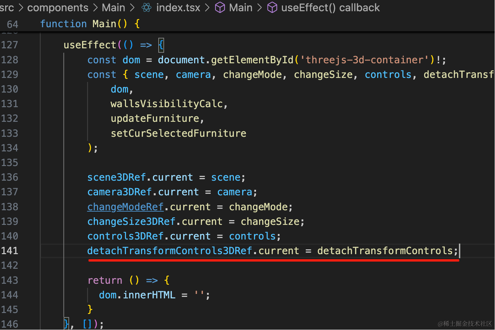Click updateFurniture on line 132
The height and width of the screenshot is (330, 495).
click(155, 118)
